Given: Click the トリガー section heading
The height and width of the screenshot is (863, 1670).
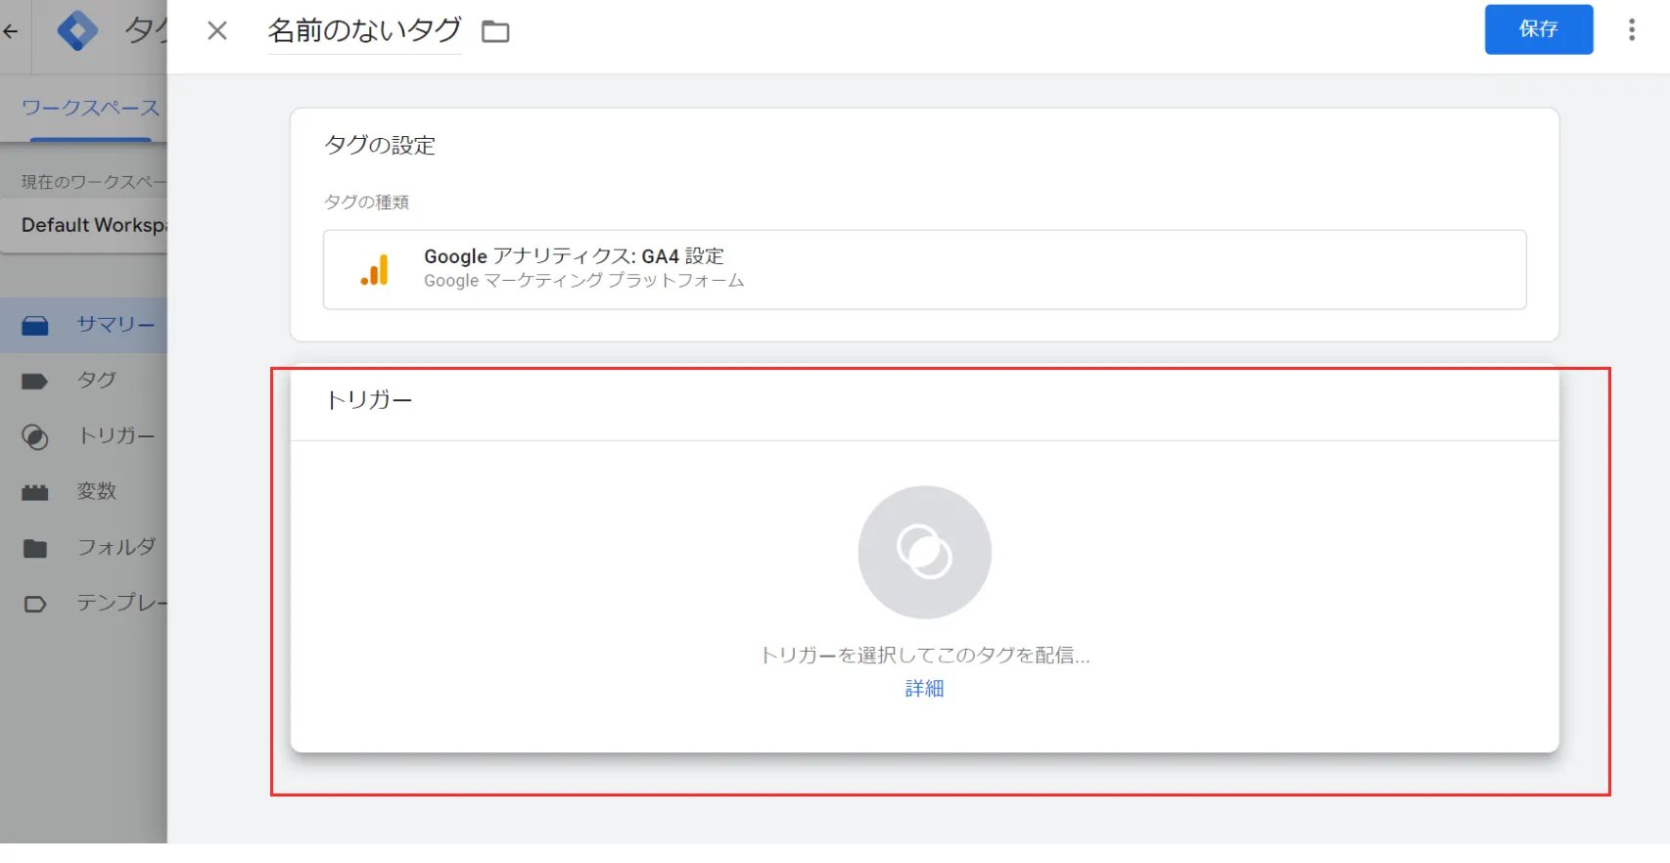Looking at the screenshot, I should 369,400.
